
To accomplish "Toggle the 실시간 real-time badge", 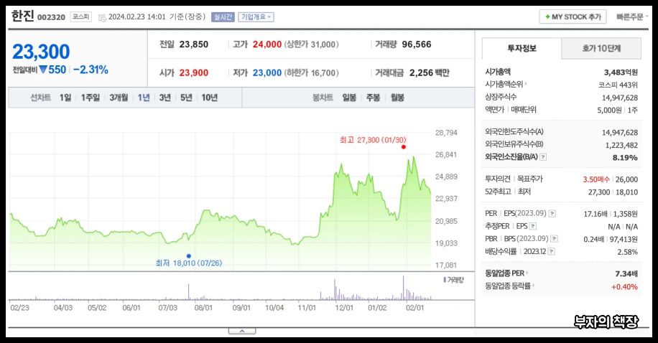I will click(223, 17).
